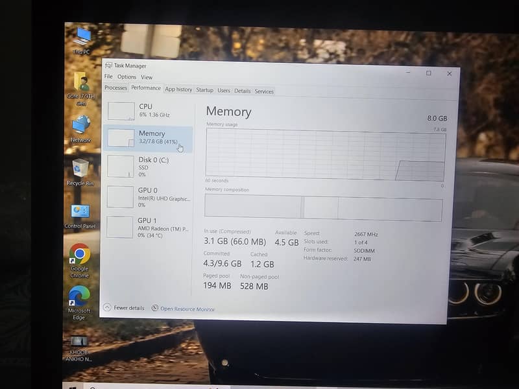Close the Task Manager window
The image size is (519, 389).
(x=449, y=73)
